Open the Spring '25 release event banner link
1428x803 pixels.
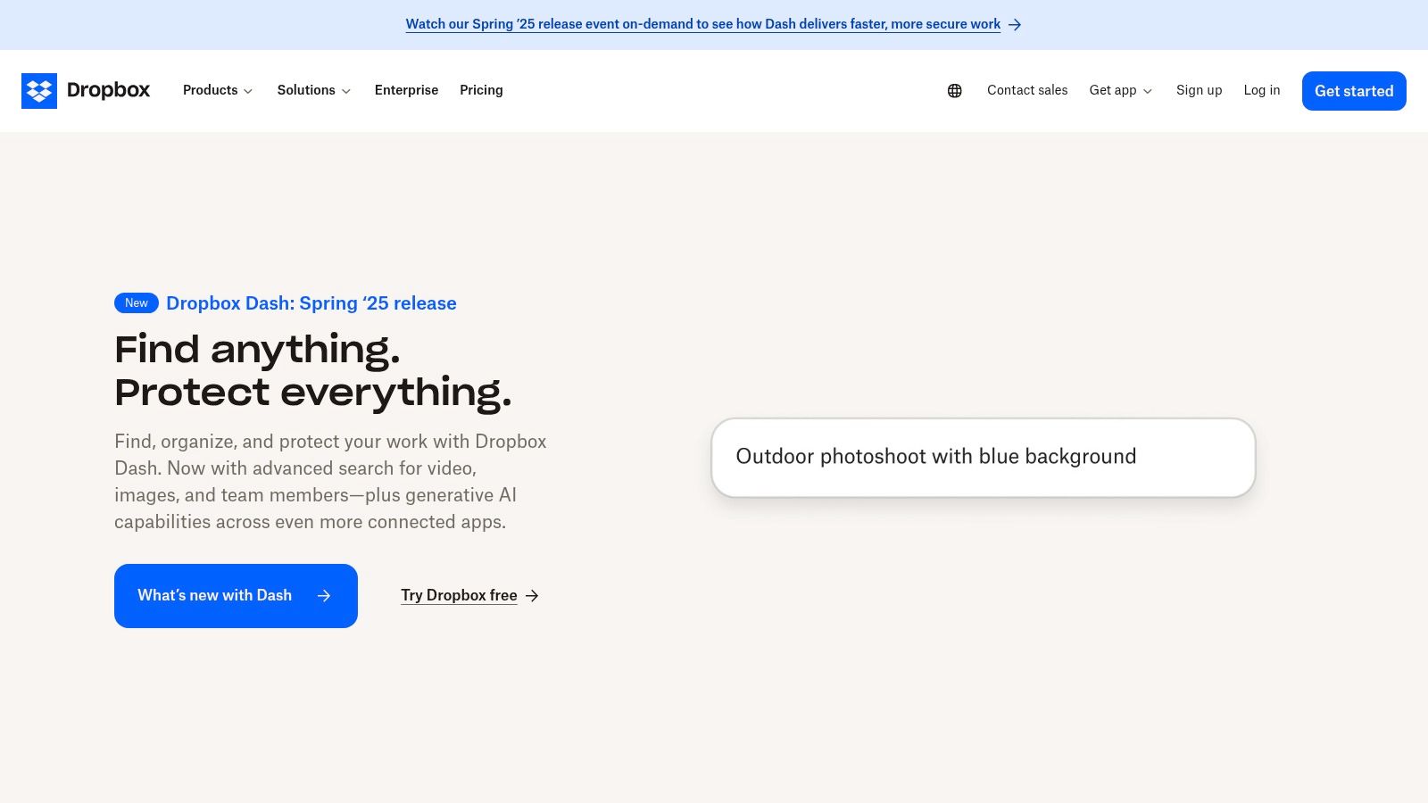[x=703, y=24]
